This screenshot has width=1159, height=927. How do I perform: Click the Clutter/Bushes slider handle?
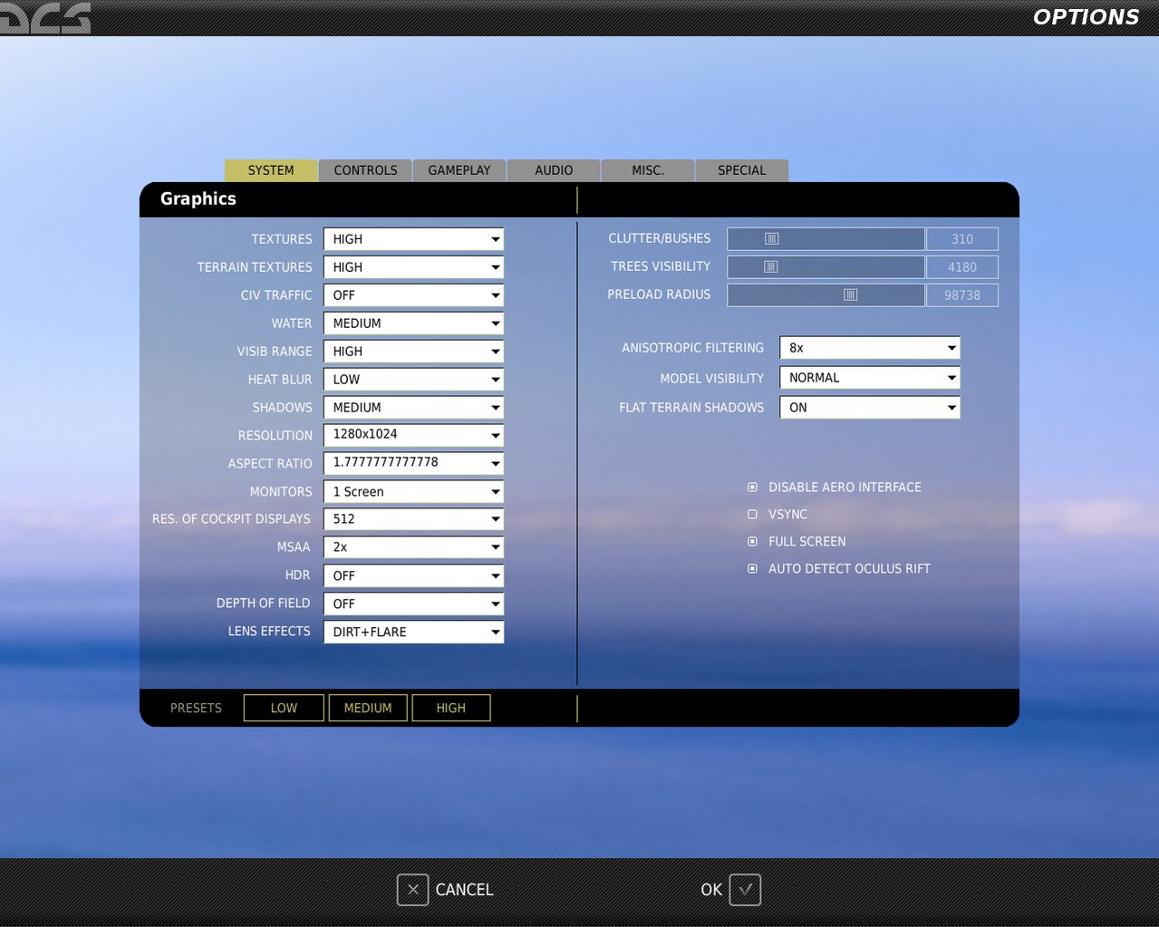click(x=772, y=239)
